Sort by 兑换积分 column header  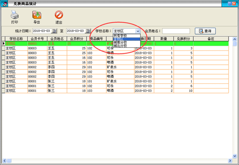(x=183, y=39)
